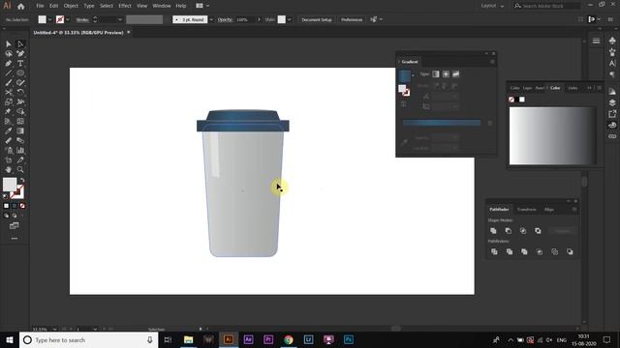Choose Linear Gradient type
Screen dimensions: 620x348
point(436,74)
